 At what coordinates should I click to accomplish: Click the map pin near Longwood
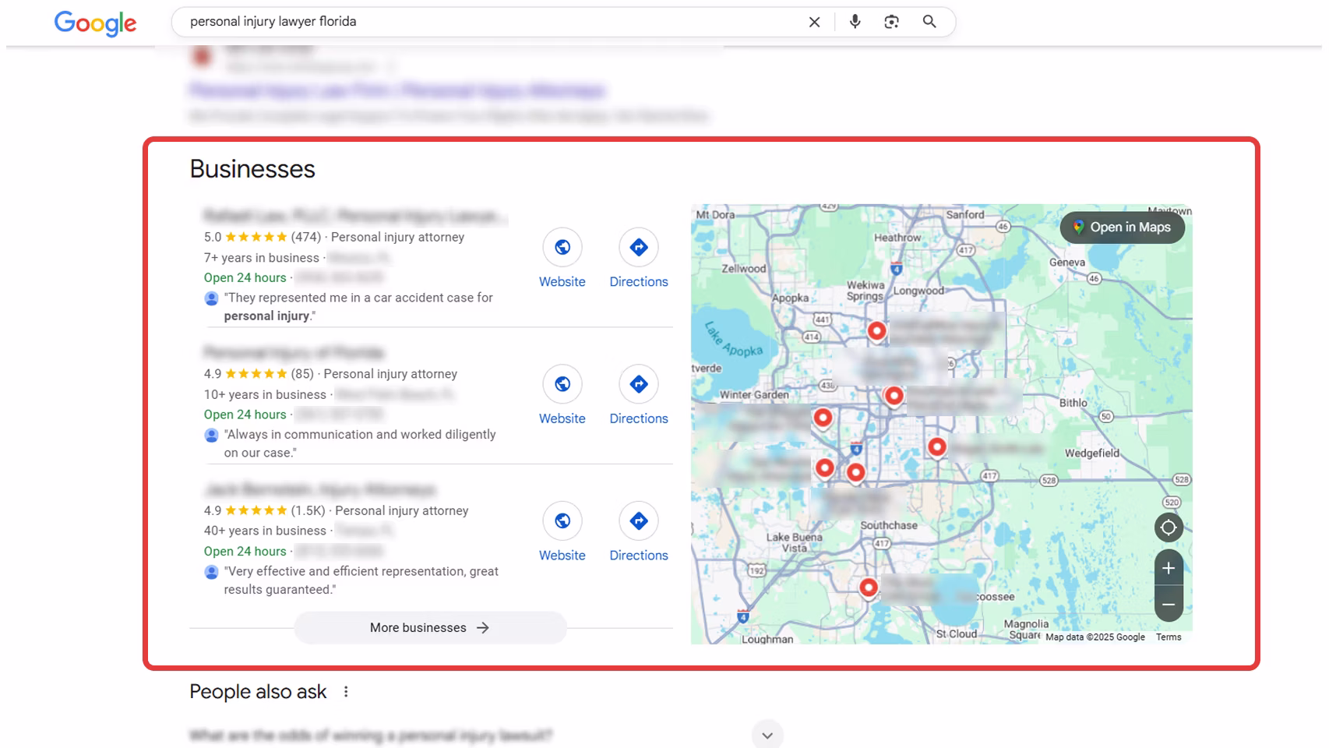click(876, 331)
